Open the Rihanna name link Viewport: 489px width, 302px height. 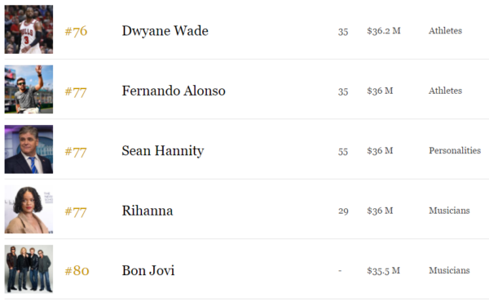click(x=148, y=211)
